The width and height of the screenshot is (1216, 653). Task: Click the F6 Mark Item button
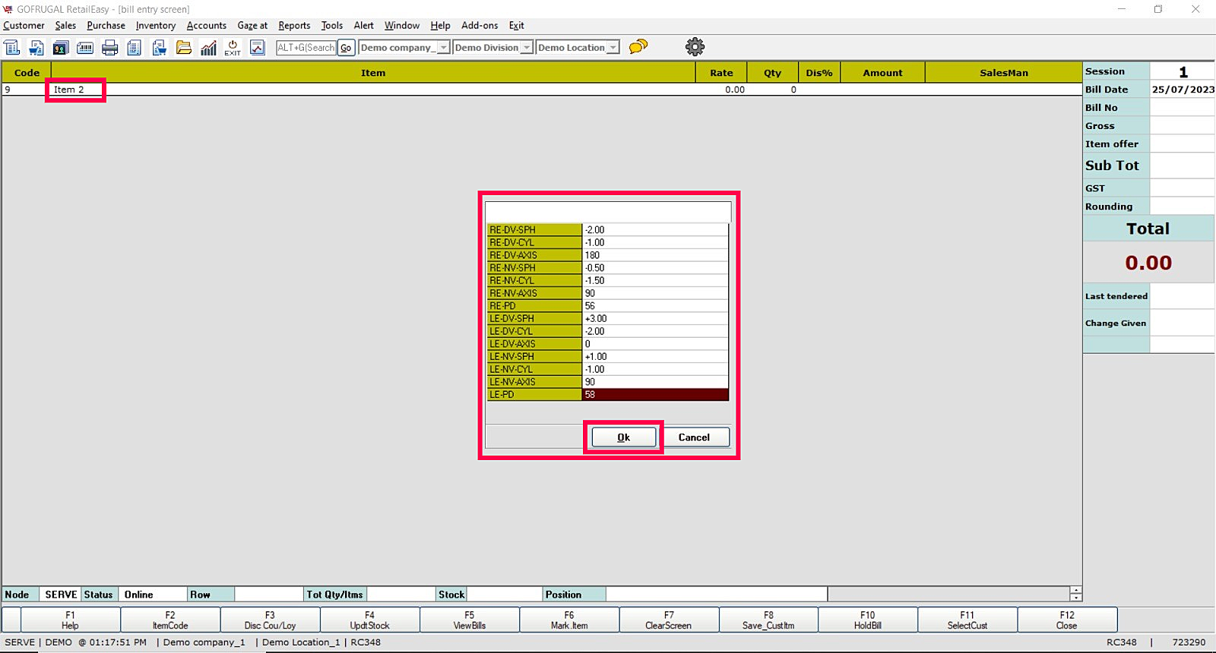[569, 620]
